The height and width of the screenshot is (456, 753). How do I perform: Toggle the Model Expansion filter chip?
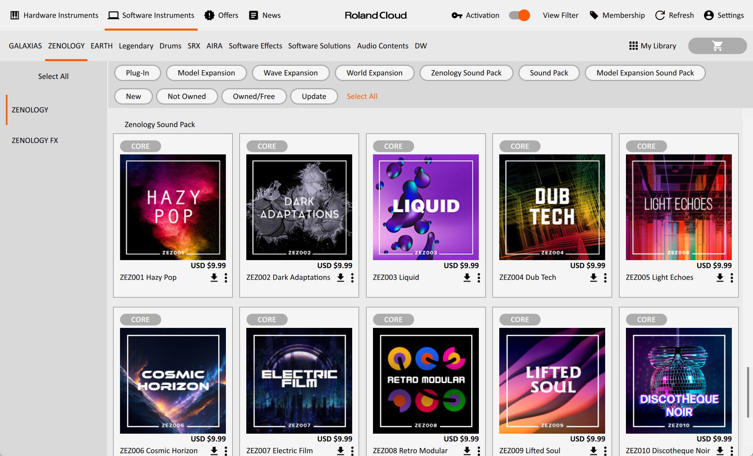pos(206,73)
